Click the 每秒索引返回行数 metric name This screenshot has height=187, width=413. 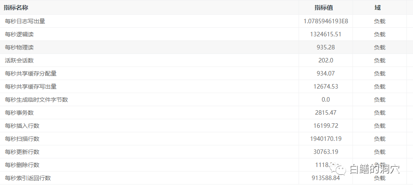click(28, 178)
